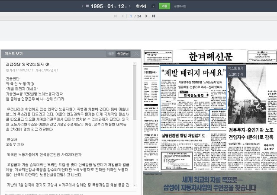The height and width of the screenshot is (195, 277).
Task: Open the 한겨레 newspaper dropdown arrow
Action: point(153,6)
